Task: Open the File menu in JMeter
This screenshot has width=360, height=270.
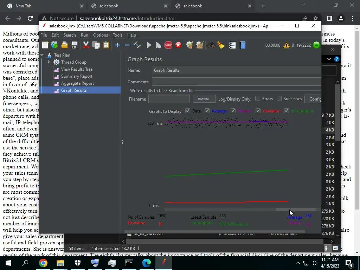Action: click(44, 35)
